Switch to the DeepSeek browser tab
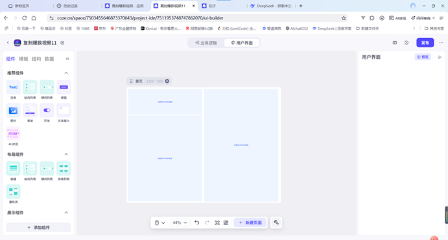The height and width of the screenshot is (240, 448). tap(271, 6)
